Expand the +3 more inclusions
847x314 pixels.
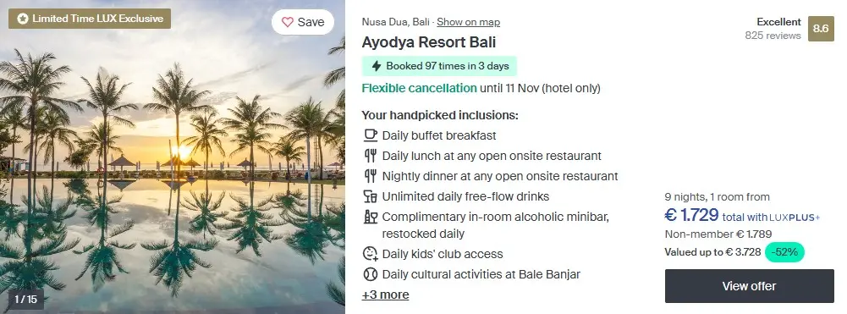tap(385, 295)
